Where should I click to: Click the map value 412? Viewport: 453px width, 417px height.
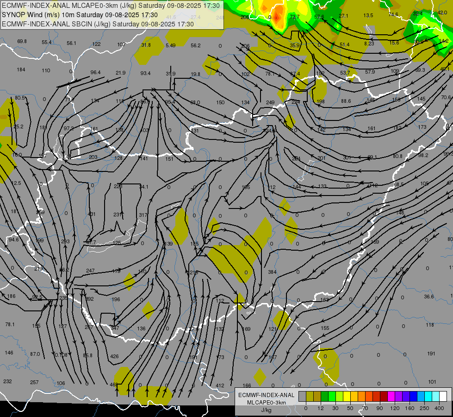220,385
